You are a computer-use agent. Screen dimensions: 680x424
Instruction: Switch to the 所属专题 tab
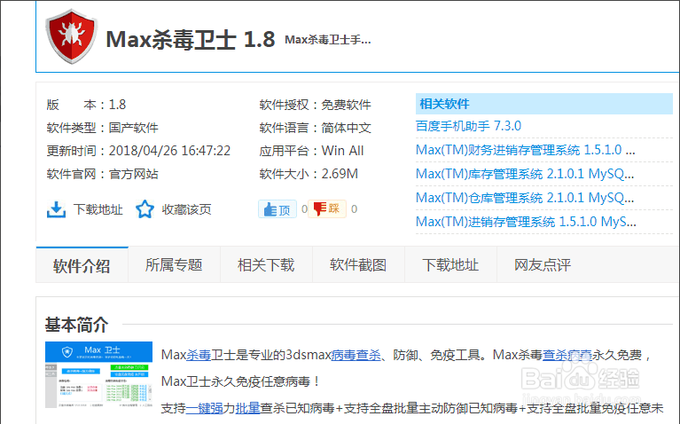174,265
